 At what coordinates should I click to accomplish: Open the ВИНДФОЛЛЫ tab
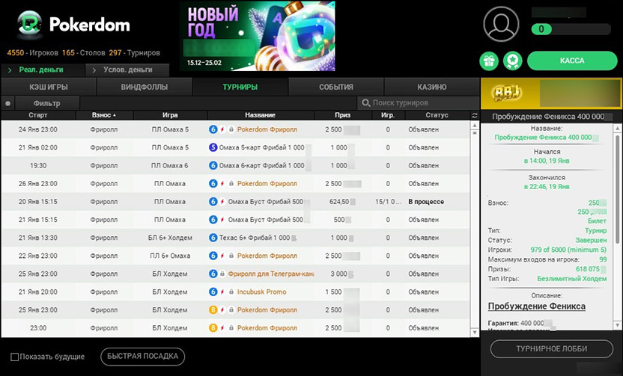pyautogui.click(x=145, y=87)
